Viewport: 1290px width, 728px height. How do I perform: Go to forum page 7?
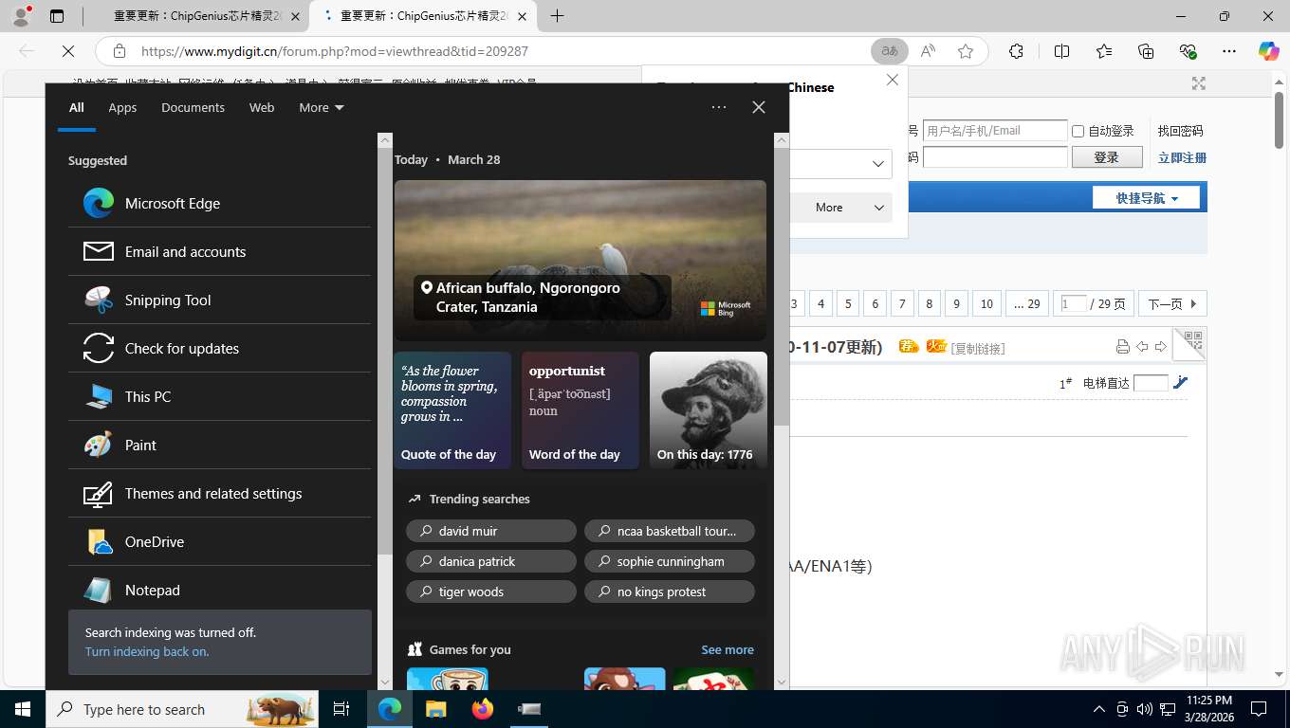click(x=902, y=303)
